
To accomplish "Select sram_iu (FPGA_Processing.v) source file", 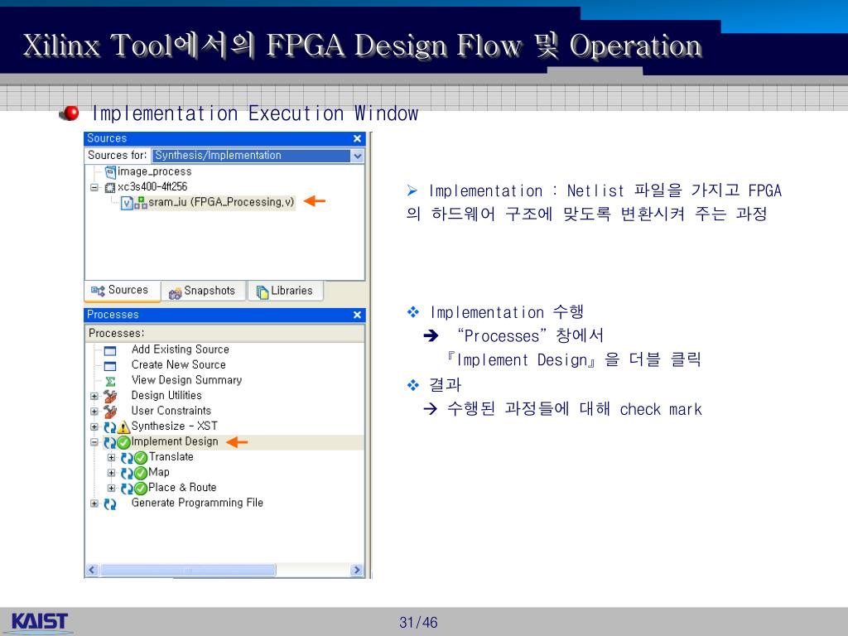I will [221, 202].
